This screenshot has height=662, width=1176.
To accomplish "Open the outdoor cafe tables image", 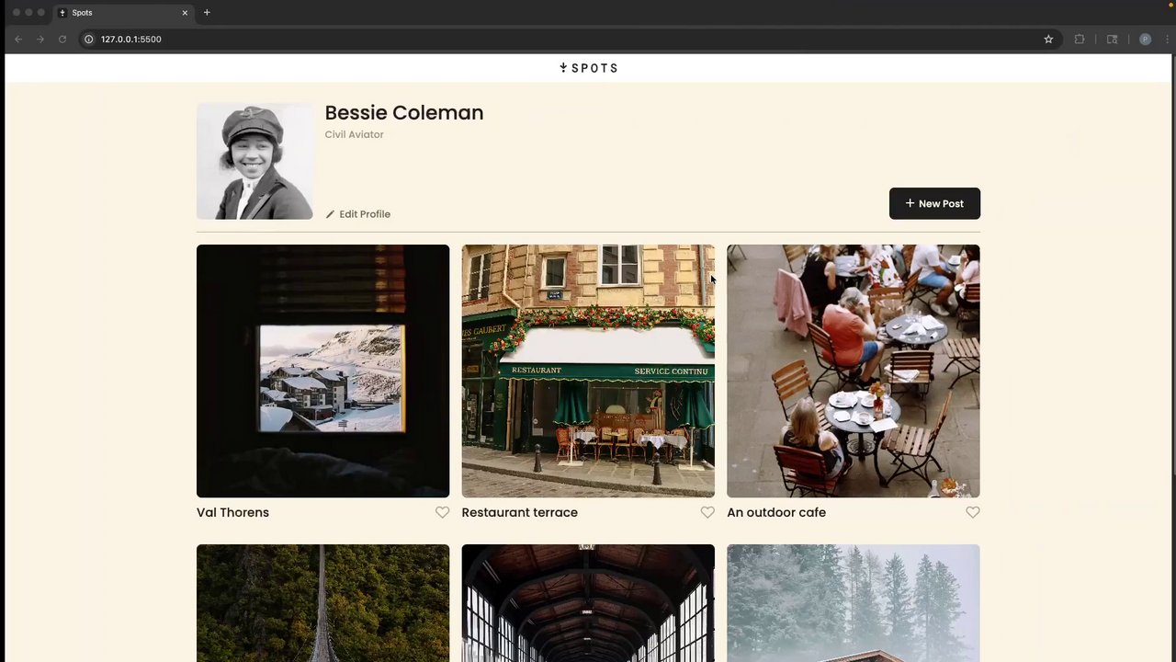I will (x=854, y=371).
